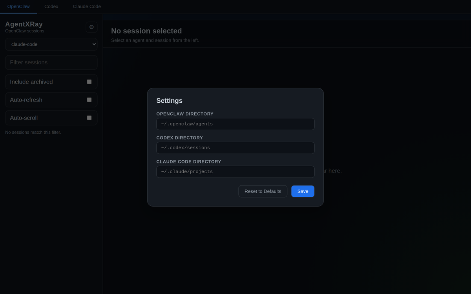Turn on the Auto-scroll checkbox
The image size is (471, 294).
(x=89, y=118)
